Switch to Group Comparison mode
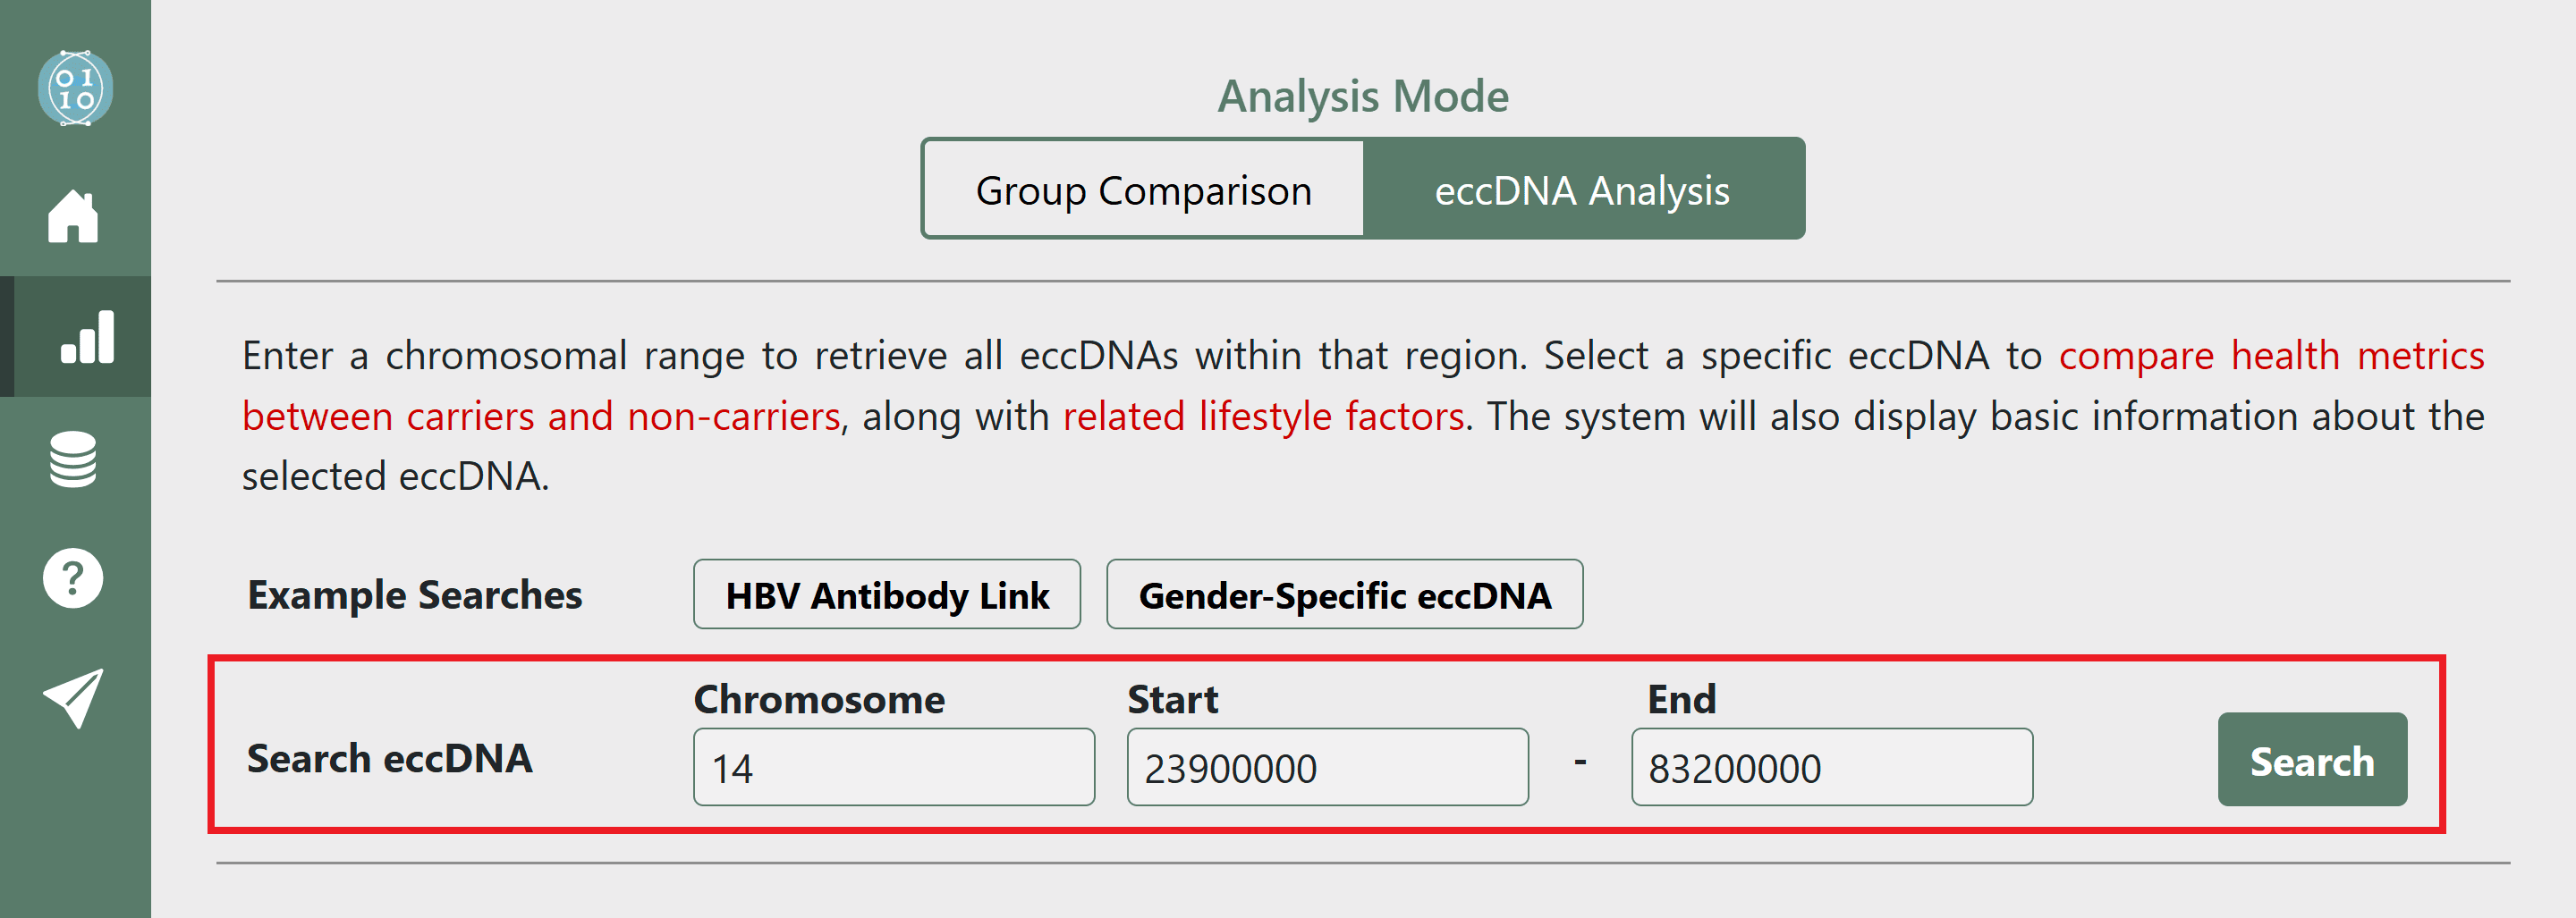 (1143, 189)
